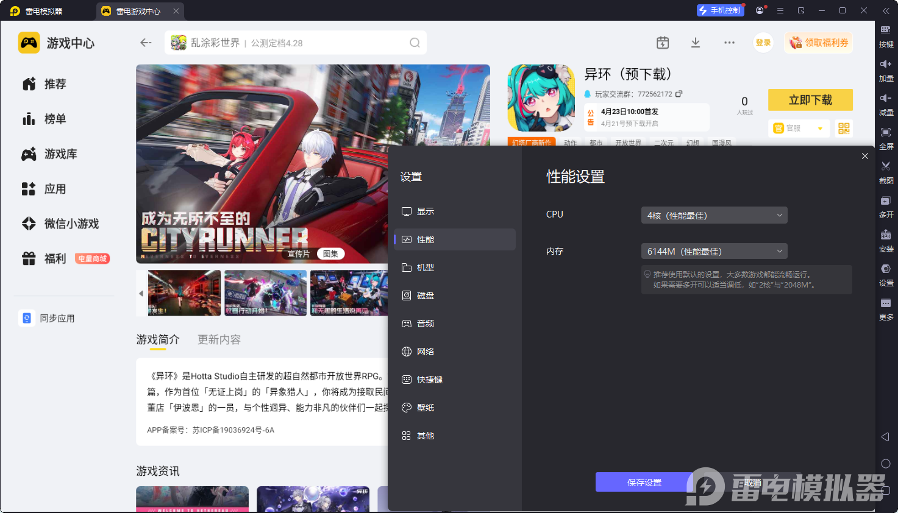Image resolution: width=898 pixels, height=513 pixels.
Task: Collapse the right sidebar with double chevron
Action: click(x=886, y=11)
